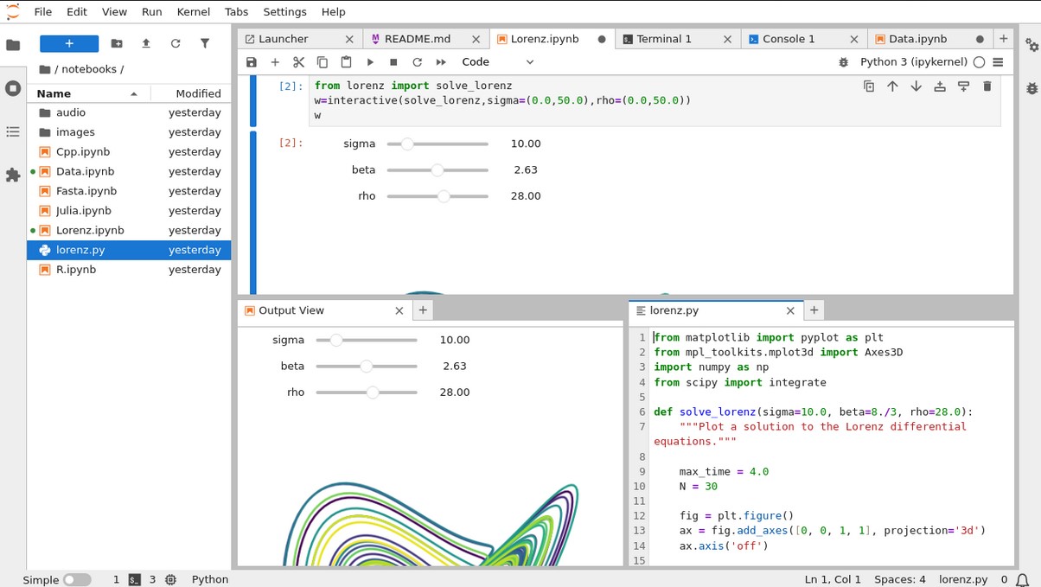Image resolution: width=1041 pixels, height=587 pixels.
Task: Open the cell type Code dropdown
Action: click(498, 62)
